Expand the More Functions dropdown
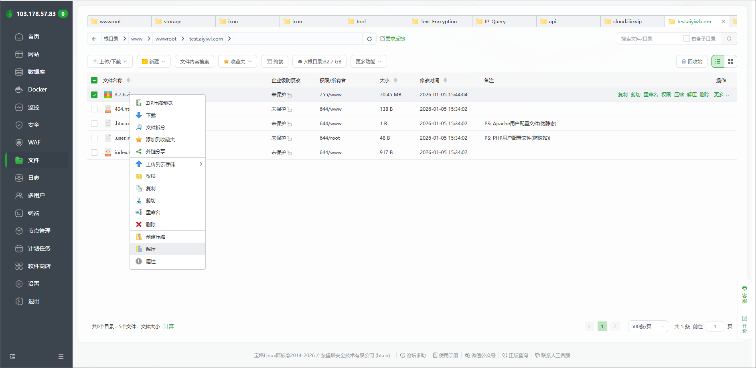This screenshot has height=368, width=756. coord(369,61)
